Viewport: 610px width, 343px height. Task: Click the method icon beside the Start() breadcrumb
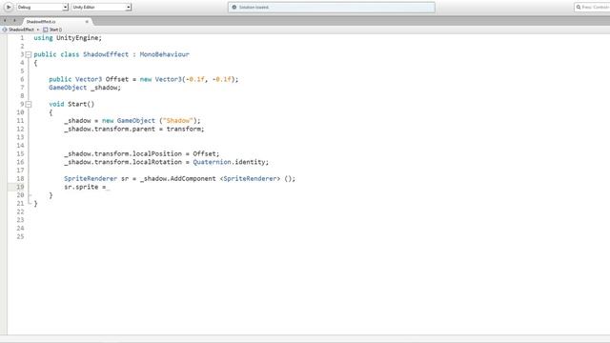pyautogui.click(x=46, y=30)
